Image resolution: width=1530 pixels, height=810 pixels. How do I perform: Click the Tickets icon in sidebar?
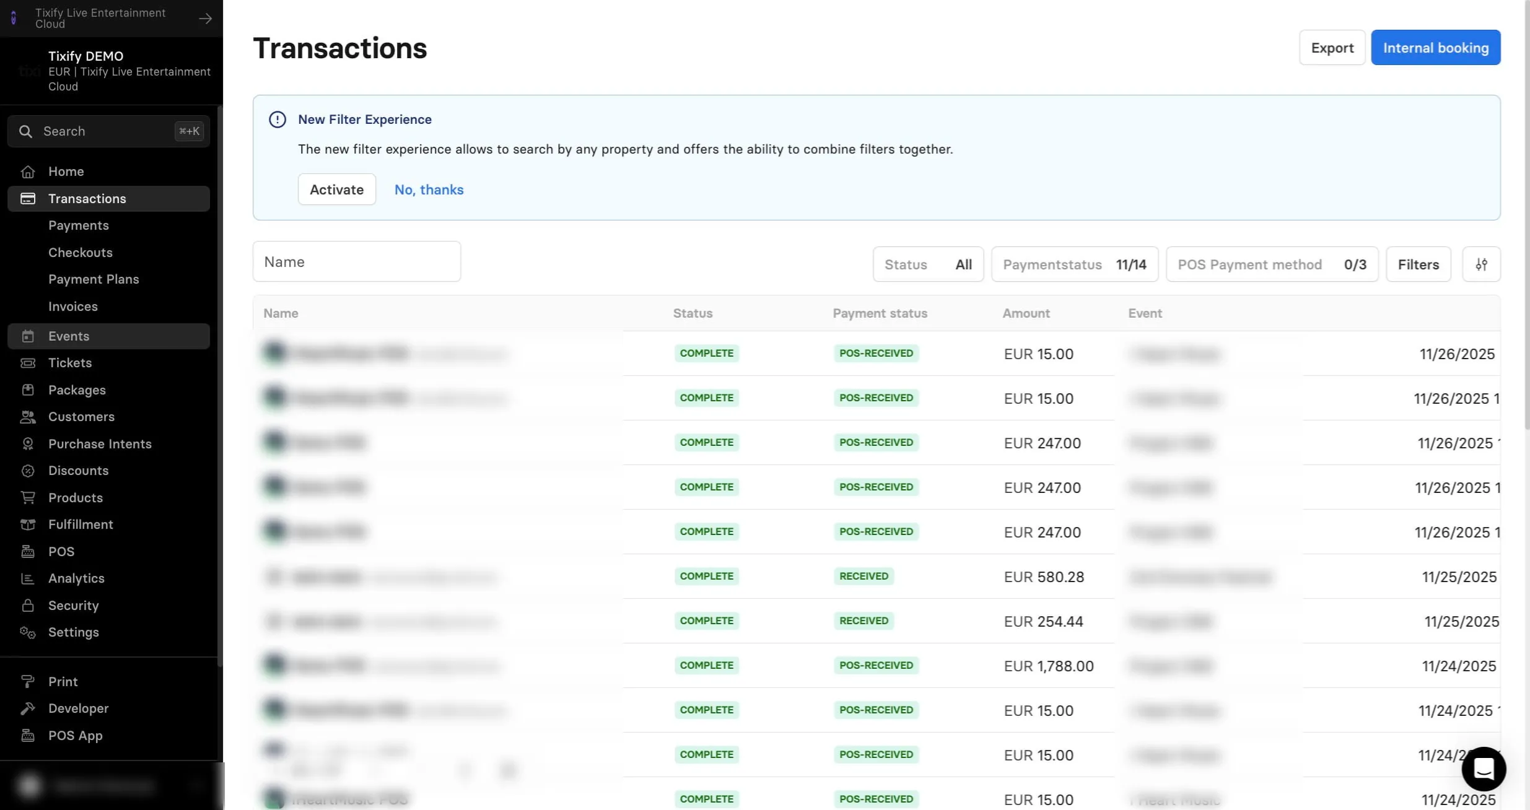point(27,363)
